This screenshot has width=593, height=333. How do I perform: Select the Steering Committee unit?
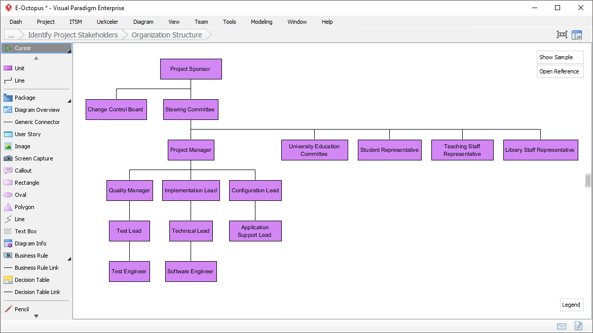tap(191, 109)
